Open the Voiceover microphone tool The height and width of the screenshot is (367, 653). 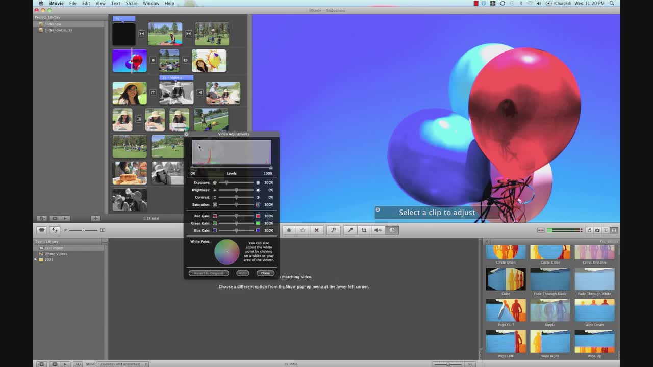point(350,230)
